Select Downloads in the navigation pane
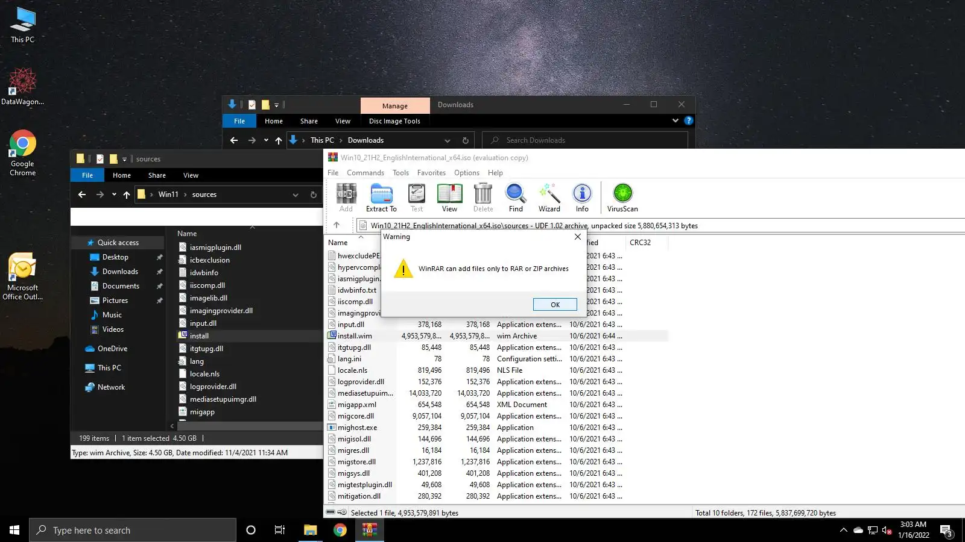This screenshot has width=965, height=542. point(120,272)
